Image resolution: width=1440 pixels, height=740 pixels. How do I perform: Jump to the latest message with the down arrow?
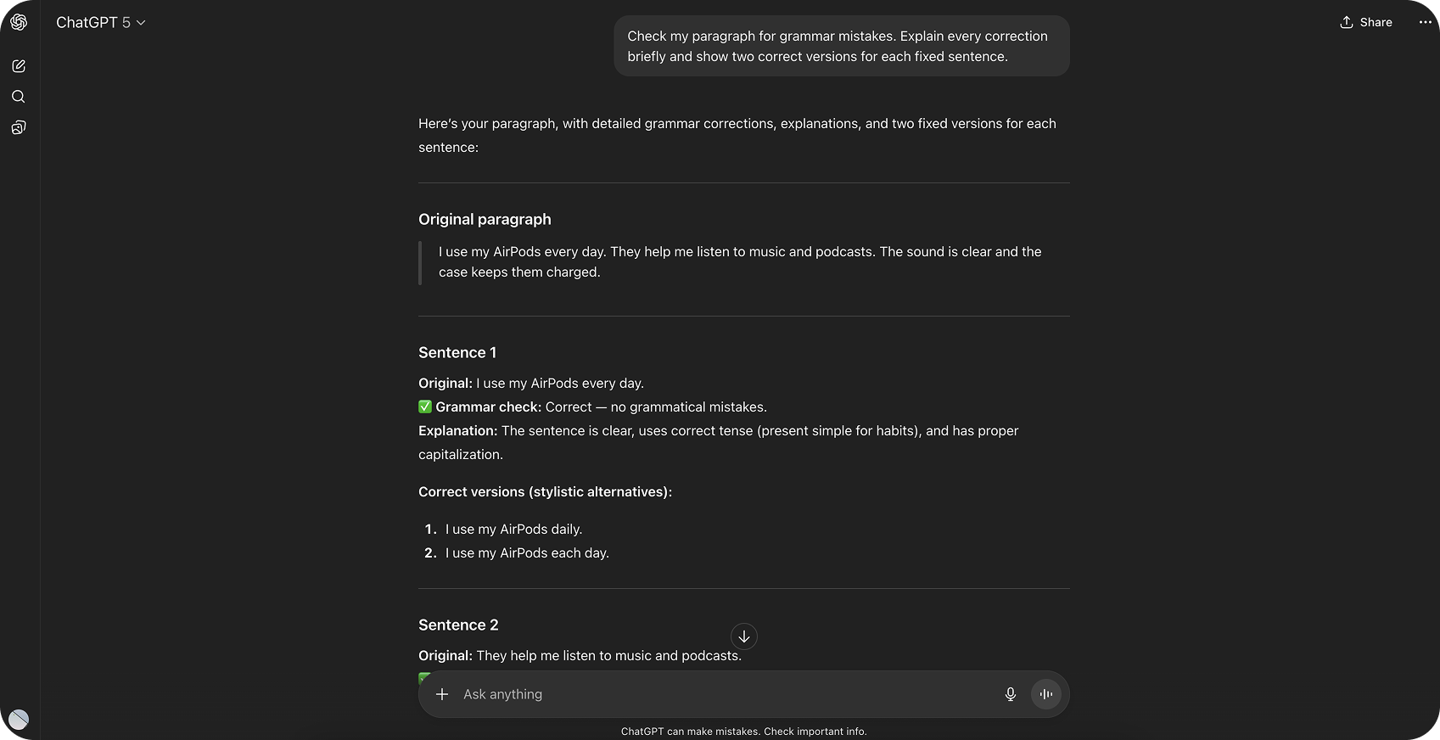pos(744,636)
